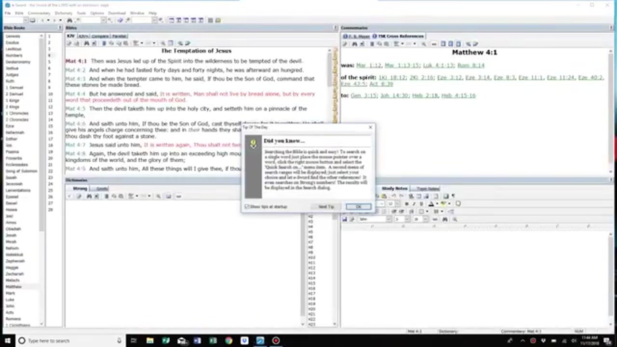The height and width of the screenshot is (347, 617).
Task: Click the Next Tip button
Action: (326, 207)
